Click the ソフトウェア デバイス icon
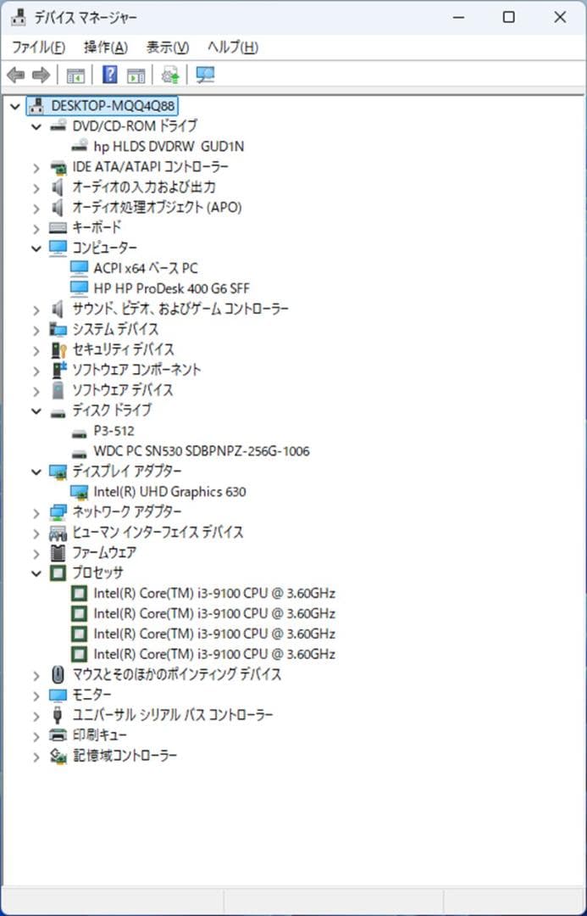This screenshot has height=916, width=587. (58, 390)
